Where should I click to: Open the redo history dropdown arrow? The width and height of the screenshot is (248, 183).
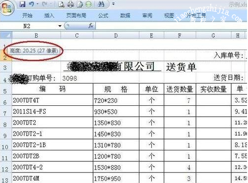(x=51, y=4)
